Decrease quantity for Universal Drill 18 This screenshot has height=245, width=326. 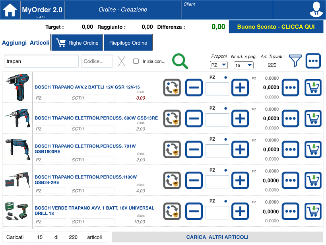[x=194, y=211]
